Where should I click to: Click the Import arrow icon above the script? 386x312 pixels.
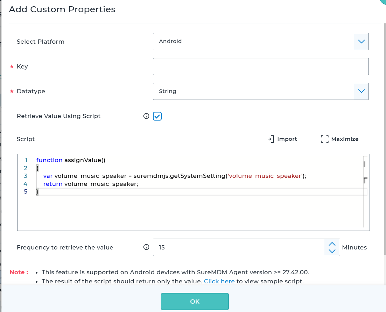(x=271, y=139)
